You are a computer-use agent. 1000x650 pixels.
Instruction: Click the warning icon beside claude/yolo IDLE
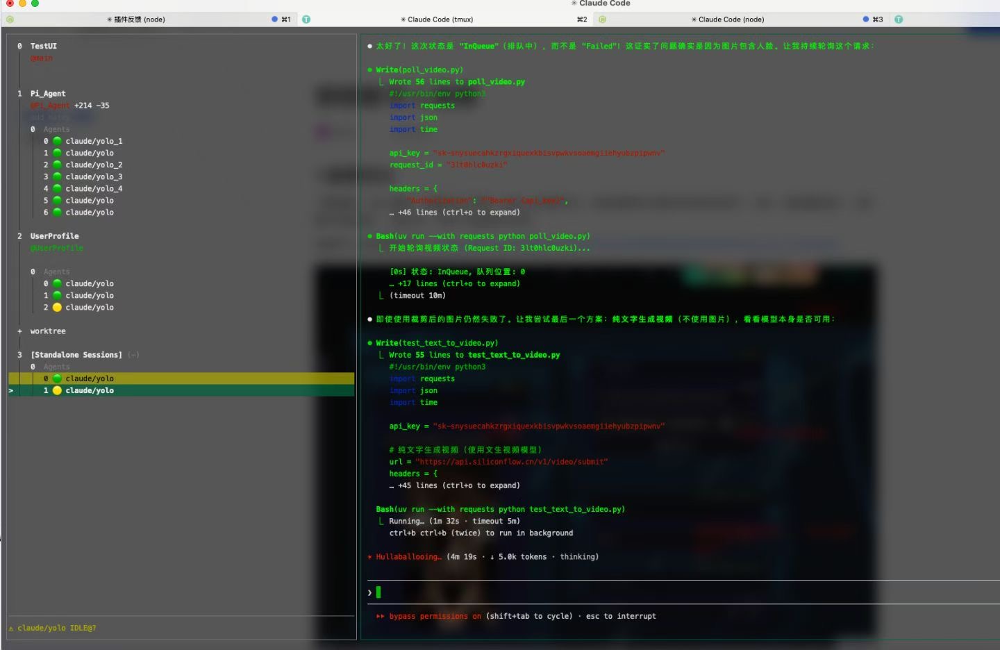[11, 628]
